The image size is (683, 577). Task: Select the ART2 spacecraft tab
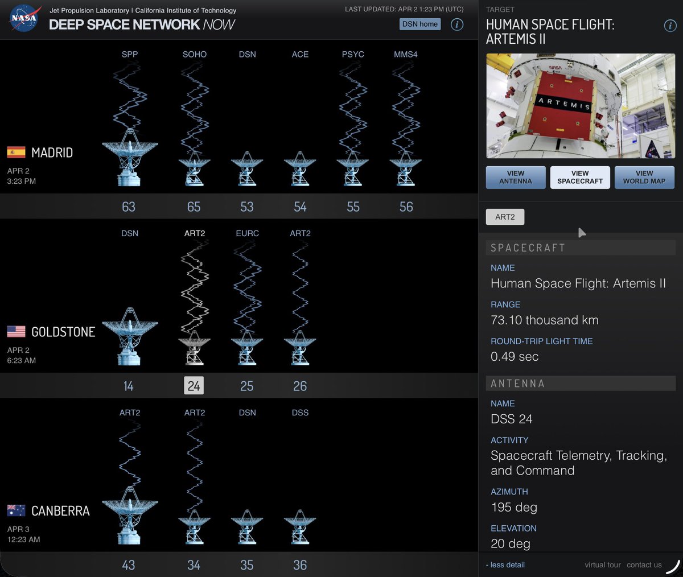click(x=505, y=217)
